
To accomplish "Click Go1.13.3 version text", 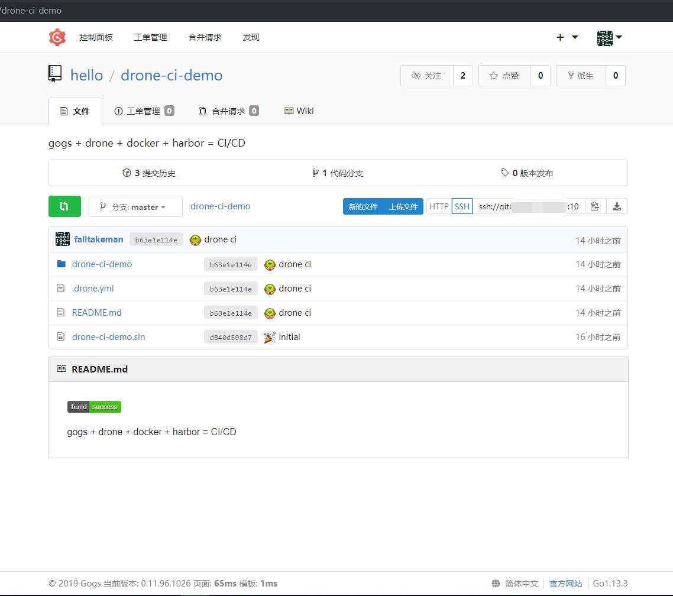I will [610, 584].
